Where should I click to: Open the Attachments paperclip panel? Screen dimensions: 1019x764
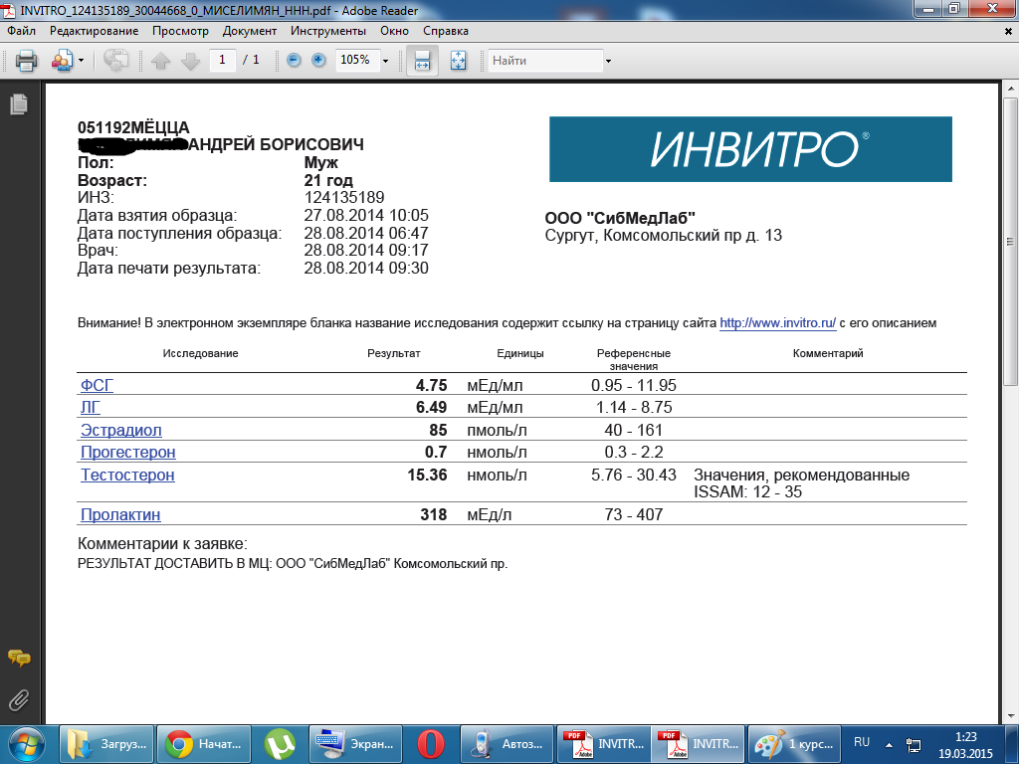pos(18,698)
